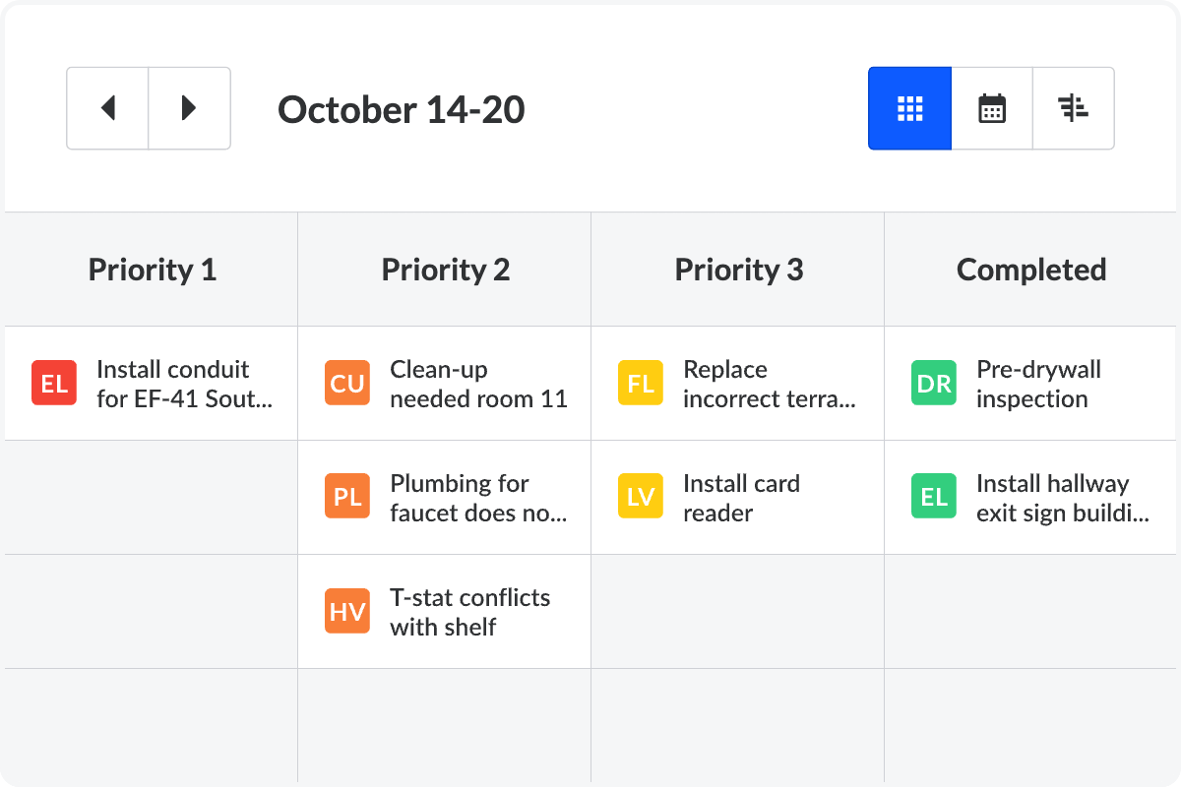Click the FL badge on terrazzo task
The image size is (1181, 787).
[640, 384]
